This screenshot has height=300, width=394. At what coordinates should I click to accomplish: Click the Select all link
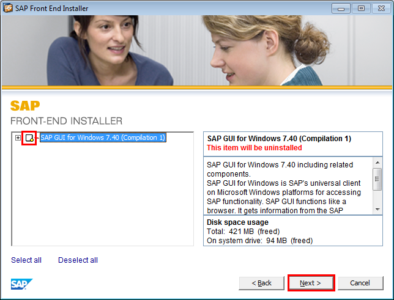coord(26,260)
